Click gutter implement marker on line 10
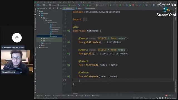The image size is (178, 100). [x=68, y=31]
